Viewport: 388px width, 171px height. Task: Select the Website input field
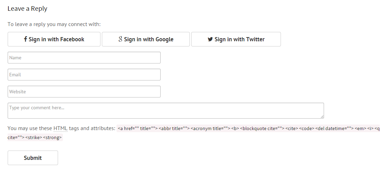pyautogui.click(x=84, y=92)
